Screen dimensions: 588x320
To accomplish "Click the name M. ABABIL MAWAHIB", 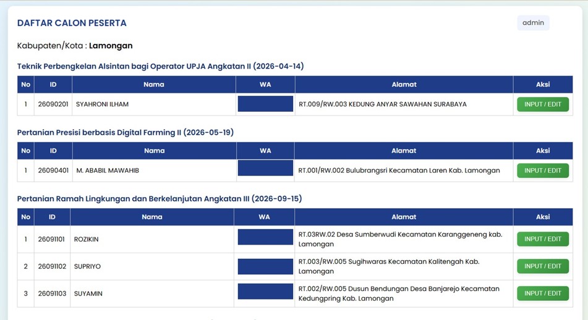I will point(108,171).
